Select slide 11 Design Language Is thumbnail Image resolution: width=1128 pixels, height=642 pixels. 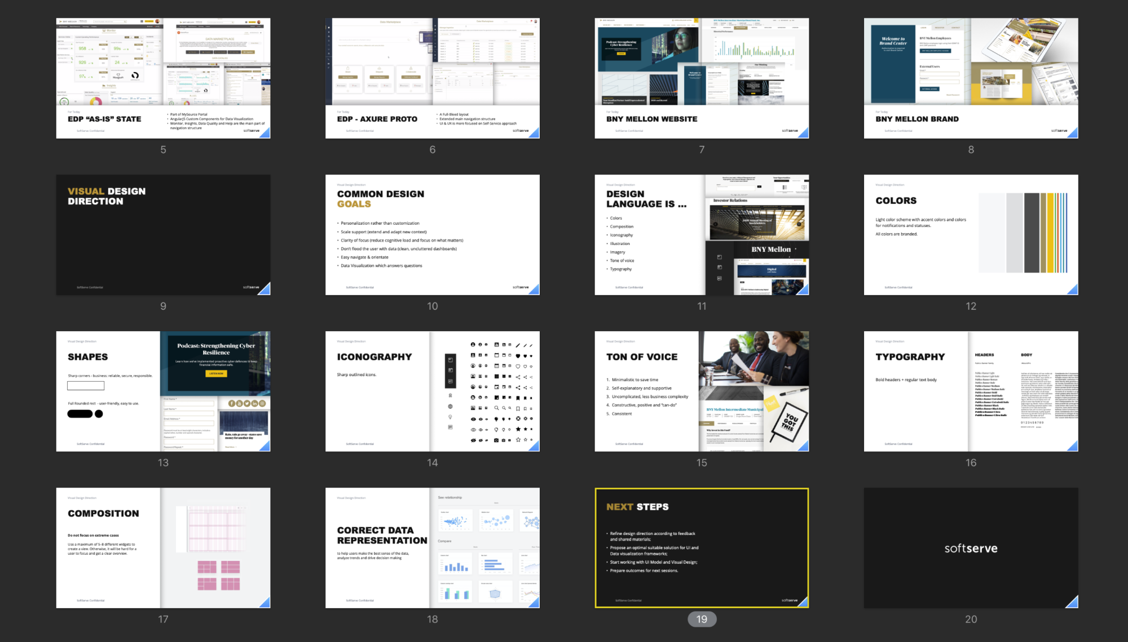[x=702, y=234]
